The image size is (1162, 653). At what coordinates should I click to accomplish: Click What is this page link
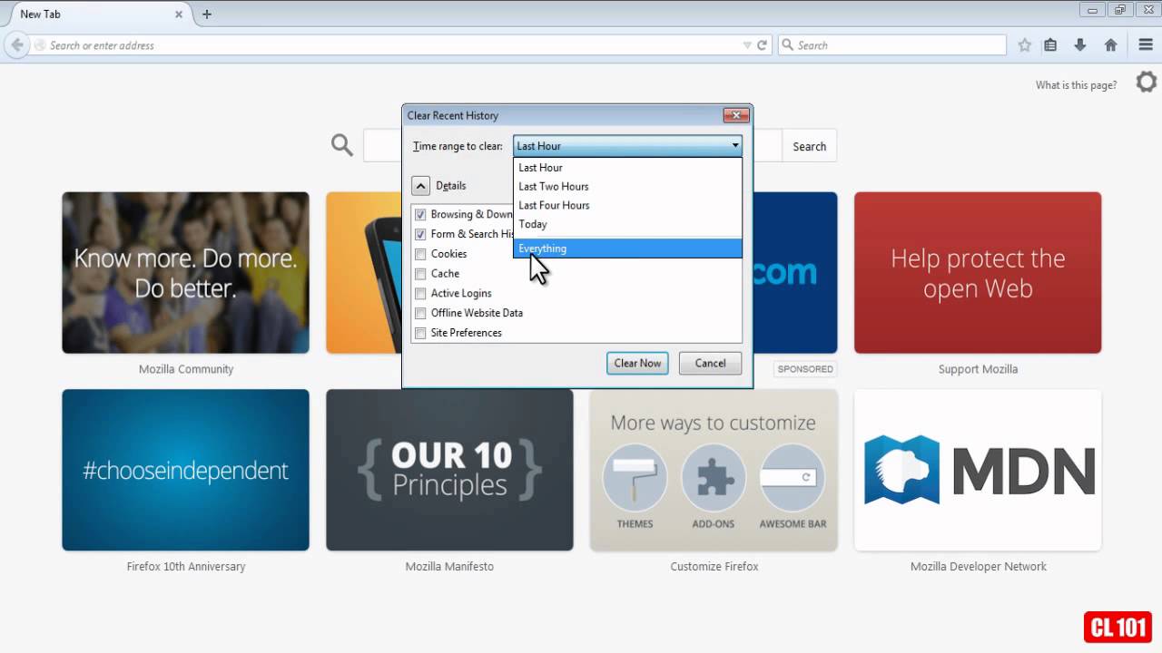tap(1076, 85)
